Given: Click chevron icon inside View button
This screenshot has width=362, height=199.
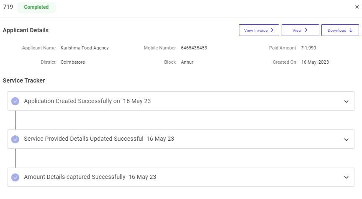Looking at the screenshot, I should tap(306, 30).
